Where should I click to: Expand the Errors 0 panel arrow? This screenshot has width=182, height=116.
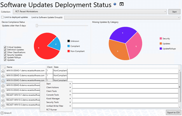point(2,113)
